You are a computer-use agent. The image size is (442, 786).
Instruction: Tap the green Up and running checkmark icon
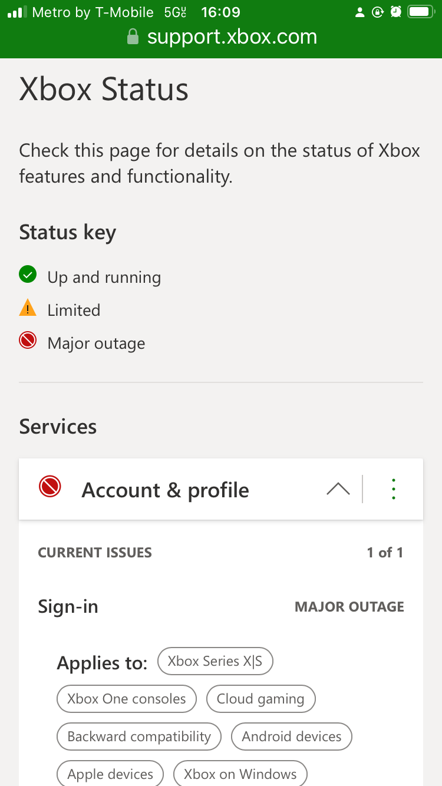pyautogui.click(x=28, y=275)
